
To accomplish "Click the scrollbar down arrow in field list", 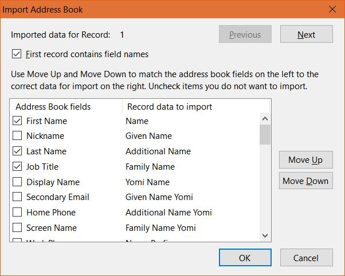I will tap(265, 235).
